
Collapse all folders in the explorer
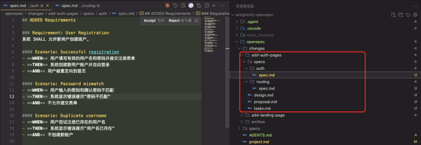(x=416, y=15)
